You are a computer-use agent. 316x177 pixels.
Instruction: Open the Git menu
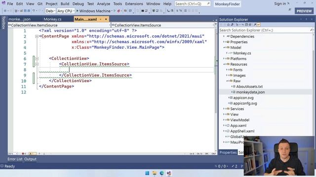pos(40,4)
